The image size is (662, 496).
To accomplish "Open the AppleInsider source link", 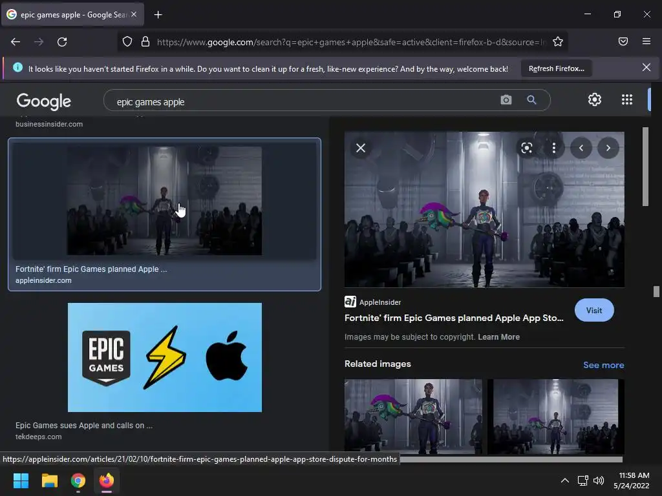I will tap(373, 302).
